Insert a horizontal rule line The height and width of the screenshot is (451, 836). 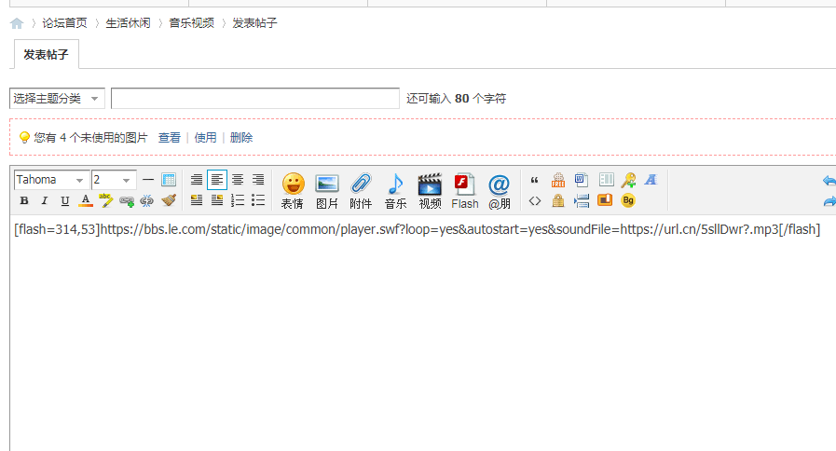coord(148,180)
